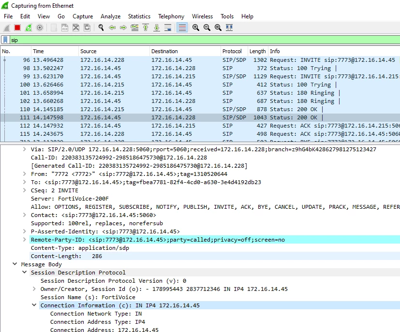The width and height of the screenshot is (400, 332).
Task: Open capture options gear icon
Action: point(40,28)
